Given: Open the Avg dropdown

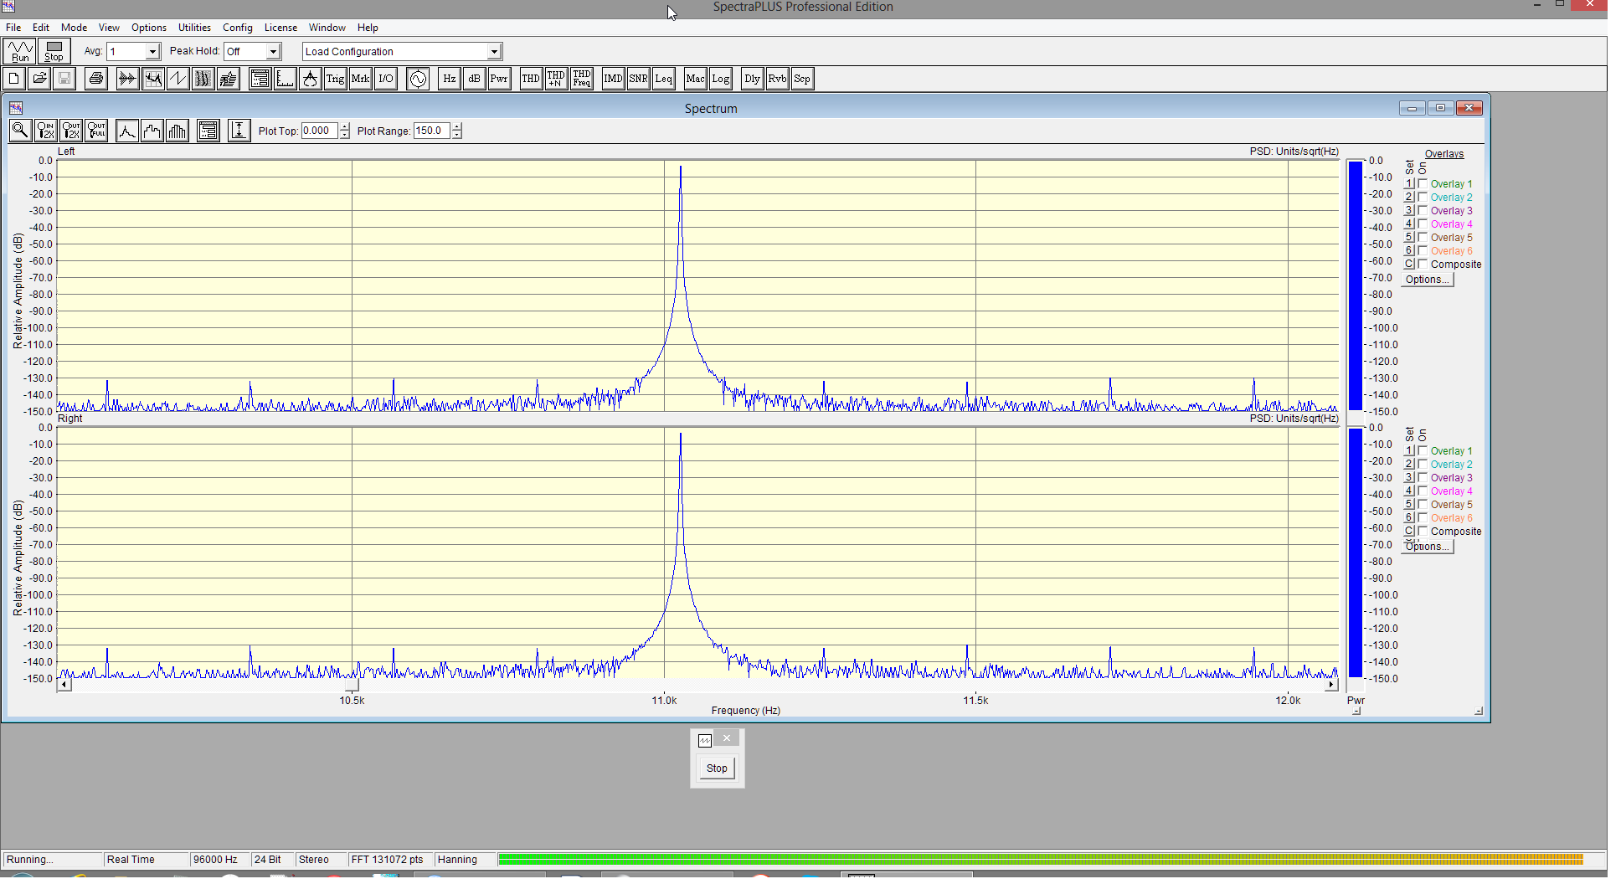Looking at the screenshot, I should [152, 52].
